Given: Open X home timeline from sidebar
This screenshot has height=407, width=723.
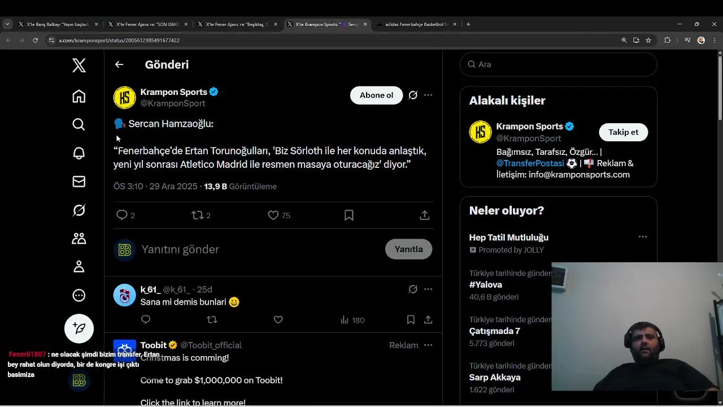Looking at the screenshot, I should pos(79,97).
